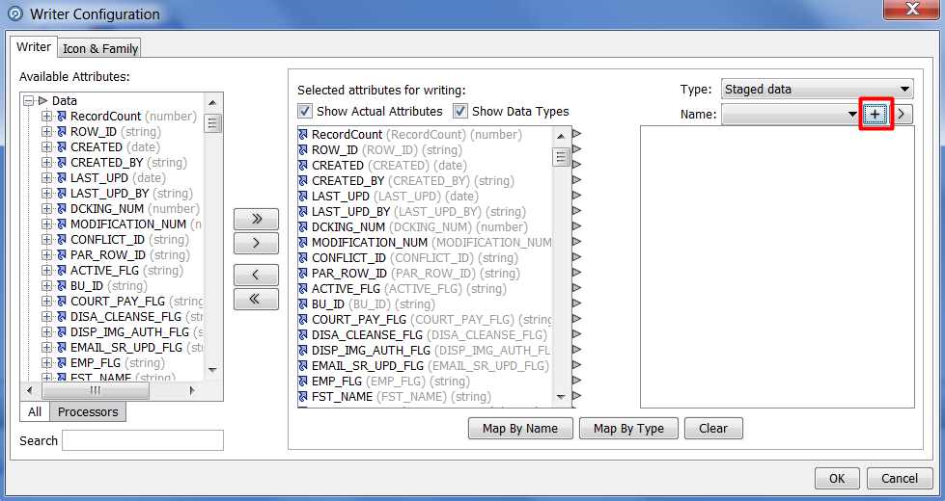Click the attribute icon of ACTIVE_FLG in the selected list
This screenshot has width=945, height=501.
pos(303,289)
